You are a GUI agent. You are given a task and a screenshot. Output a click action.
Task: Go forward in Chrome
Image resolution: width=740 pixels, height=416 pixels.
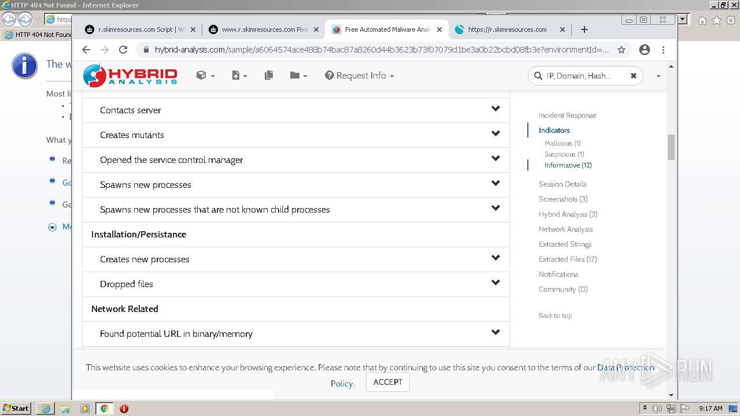(x=105, y=50)
